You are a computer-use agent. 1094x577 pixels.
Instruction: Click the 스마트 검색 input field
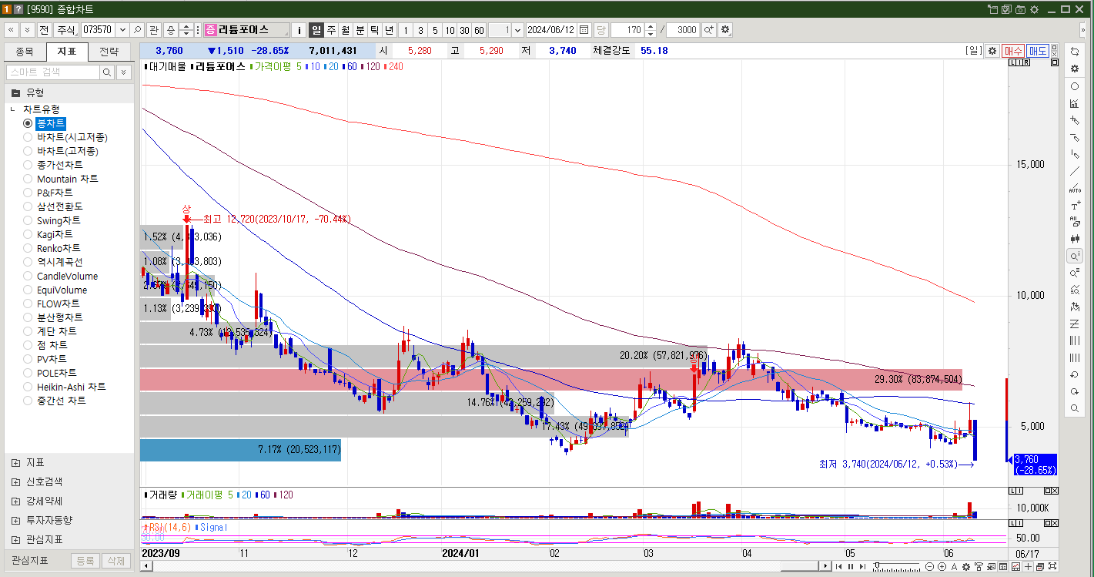[52, 72]
